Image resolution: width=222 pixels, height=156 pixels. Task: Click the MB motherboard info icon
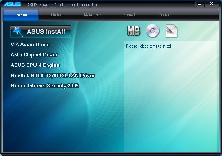(x=134, y=31)
